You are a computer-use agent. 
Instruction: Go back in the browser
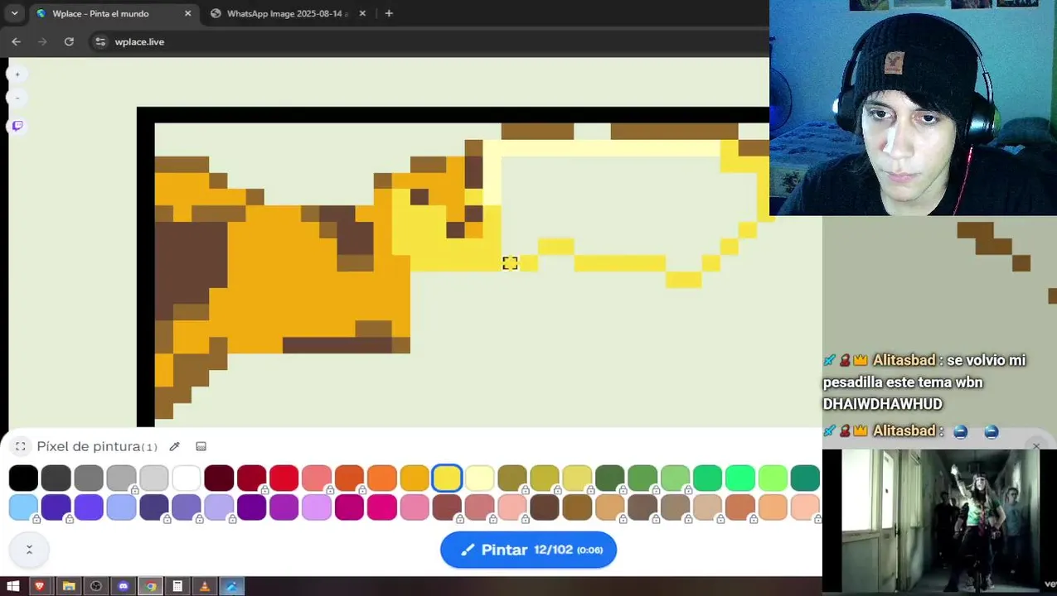tap(16, 41)
